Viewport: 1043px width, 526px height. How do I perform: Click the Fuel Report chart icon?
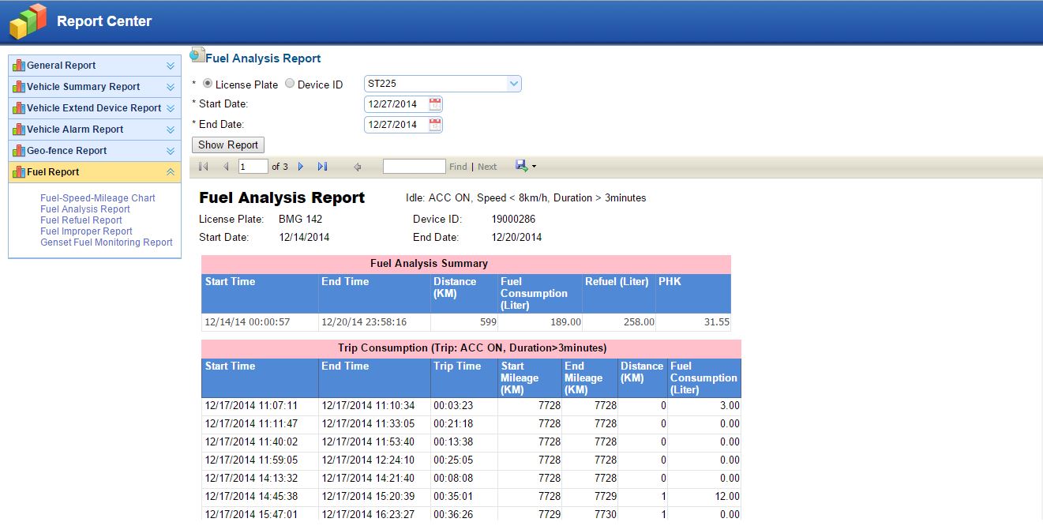pyautogui.click(x=19, y=172)
